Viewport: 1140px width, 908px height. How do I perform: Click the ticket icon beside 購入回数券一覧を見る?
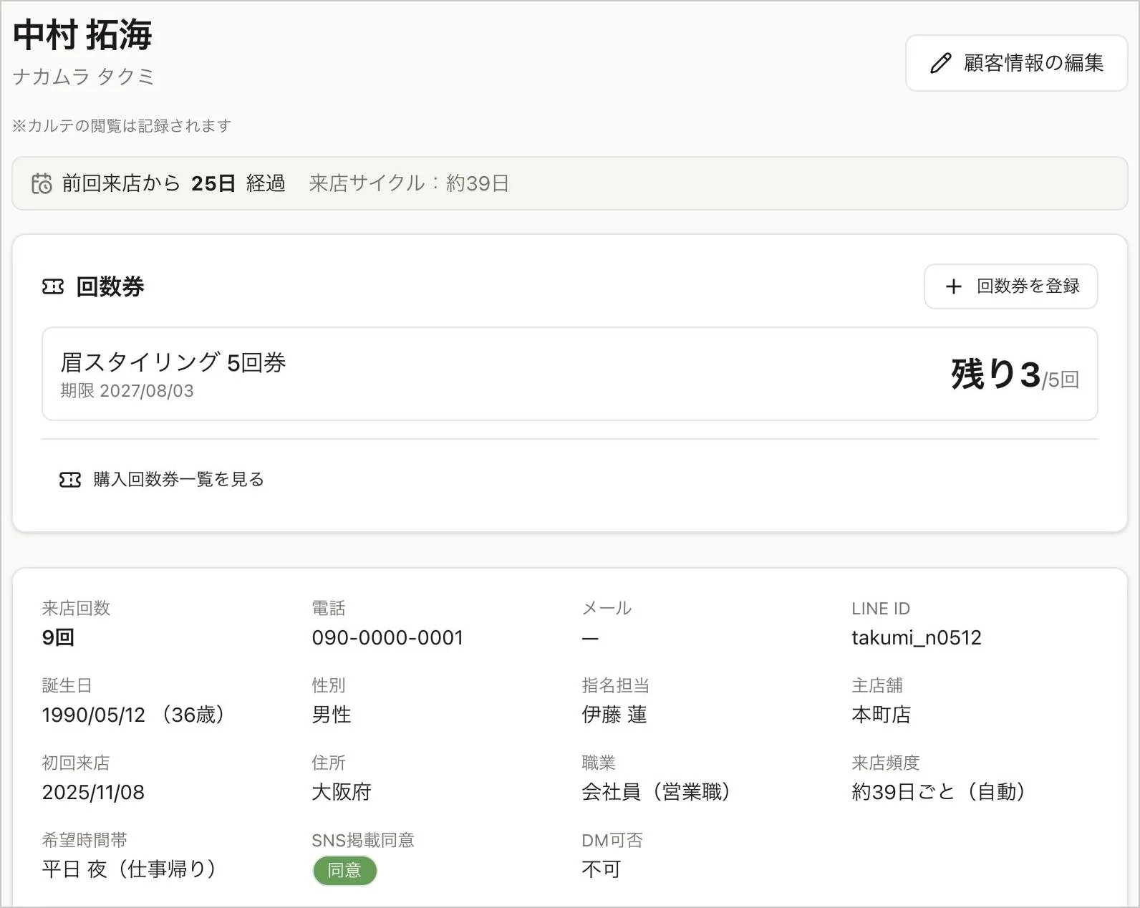[x=70, y=479]
